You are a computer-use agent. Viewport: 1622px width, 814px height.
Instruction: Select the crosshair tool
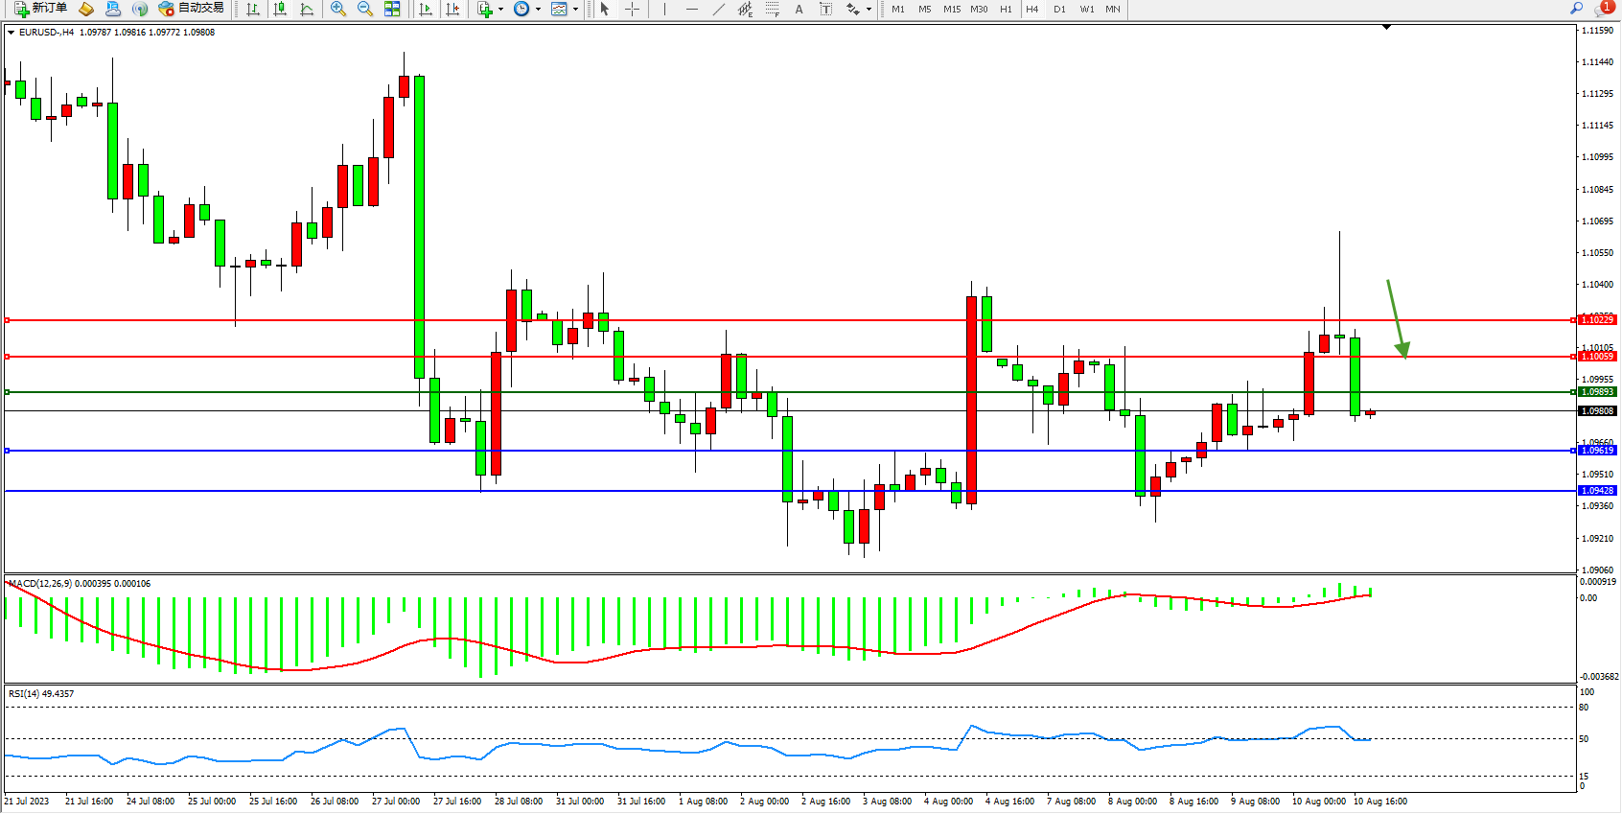633,9
